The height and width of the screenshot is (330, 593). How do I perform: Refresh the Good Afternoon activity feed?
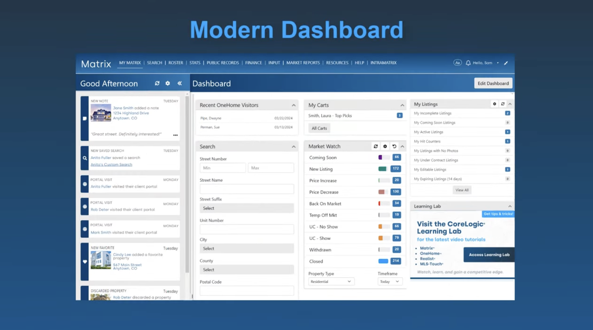(157, 83)
